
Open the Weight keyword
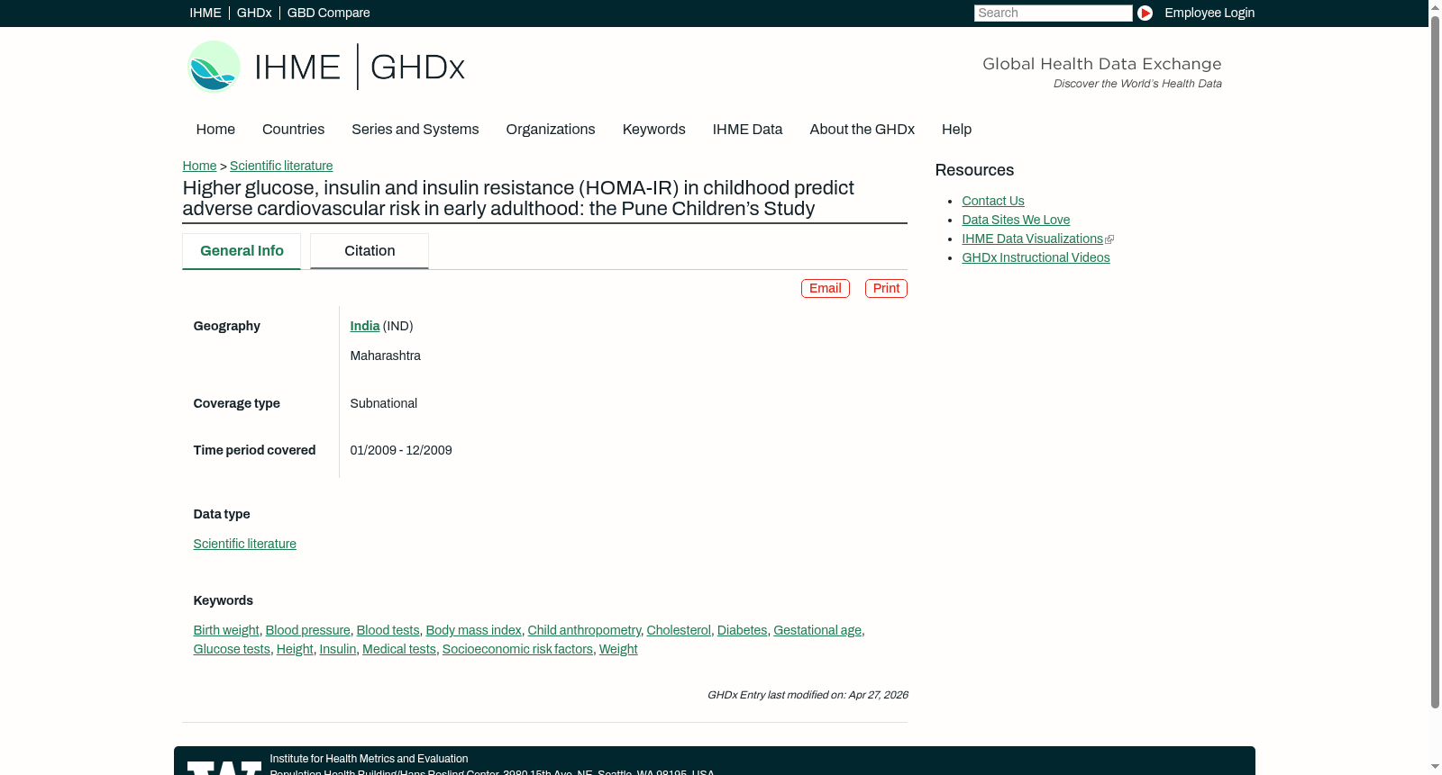click(618, 649)
